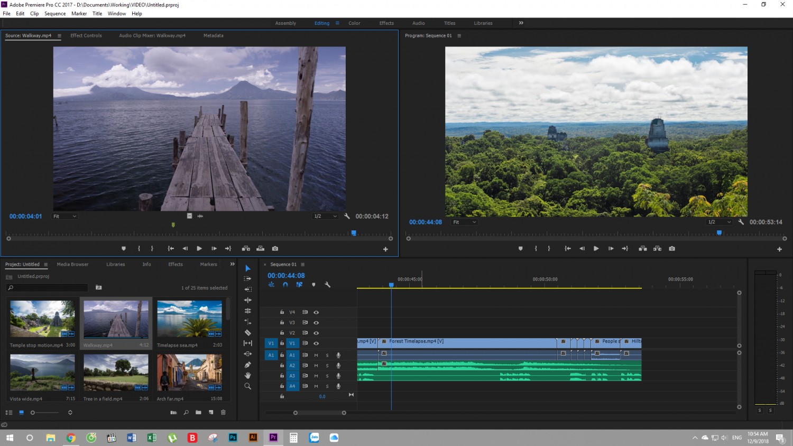This screenshot has height=446, width=793.
Task: Open the Program monitor 1/2 resolution dropdown
Action: tap(720, 222)
